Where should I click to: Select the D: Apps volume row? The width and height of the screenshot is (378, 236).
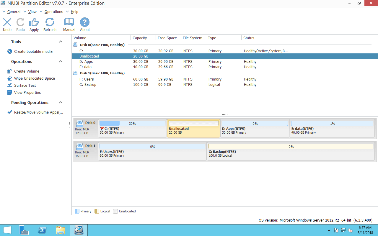225,61
